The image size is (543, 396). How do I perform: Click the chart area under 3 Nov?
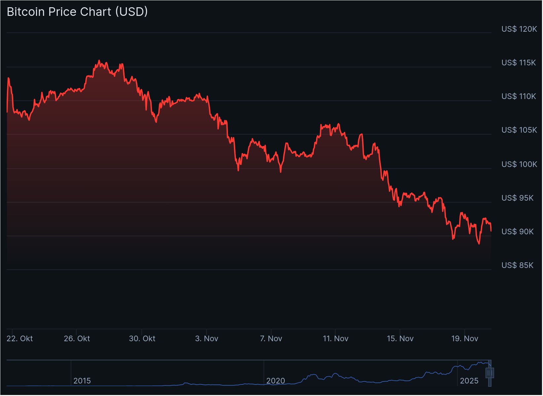tap(207, 198)
